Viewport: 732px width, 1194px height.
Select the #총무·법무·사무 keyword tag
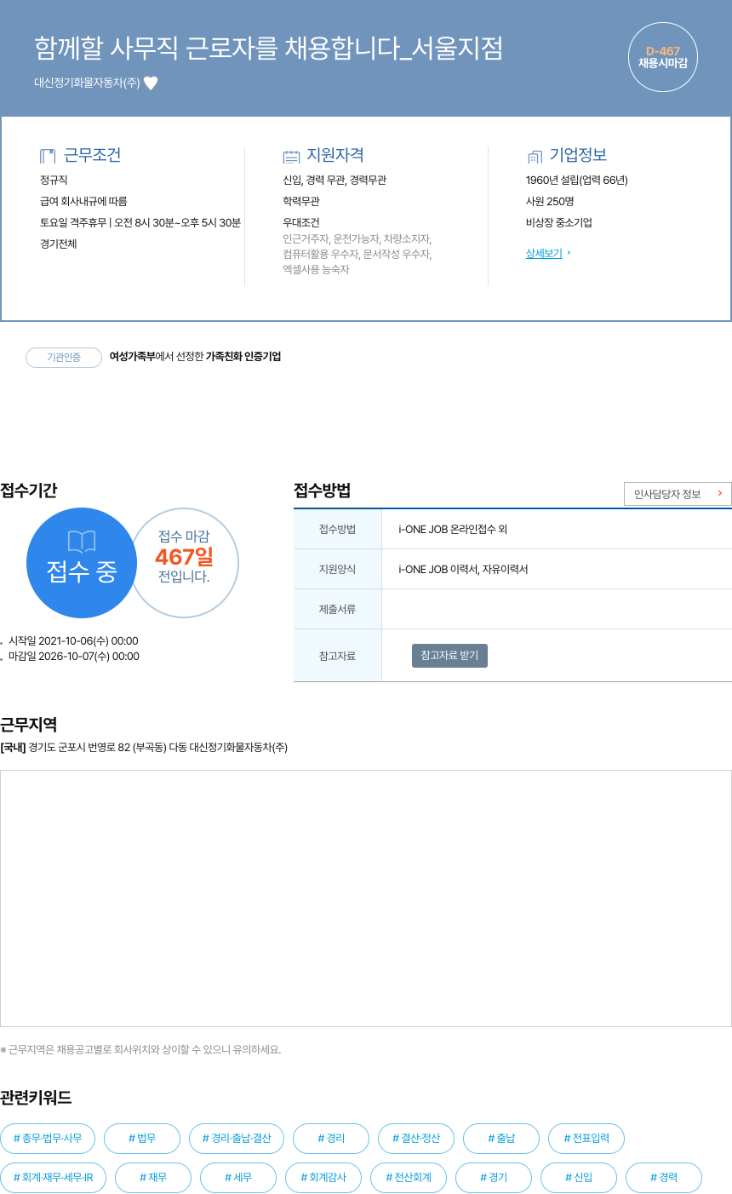coord(48,1138)
